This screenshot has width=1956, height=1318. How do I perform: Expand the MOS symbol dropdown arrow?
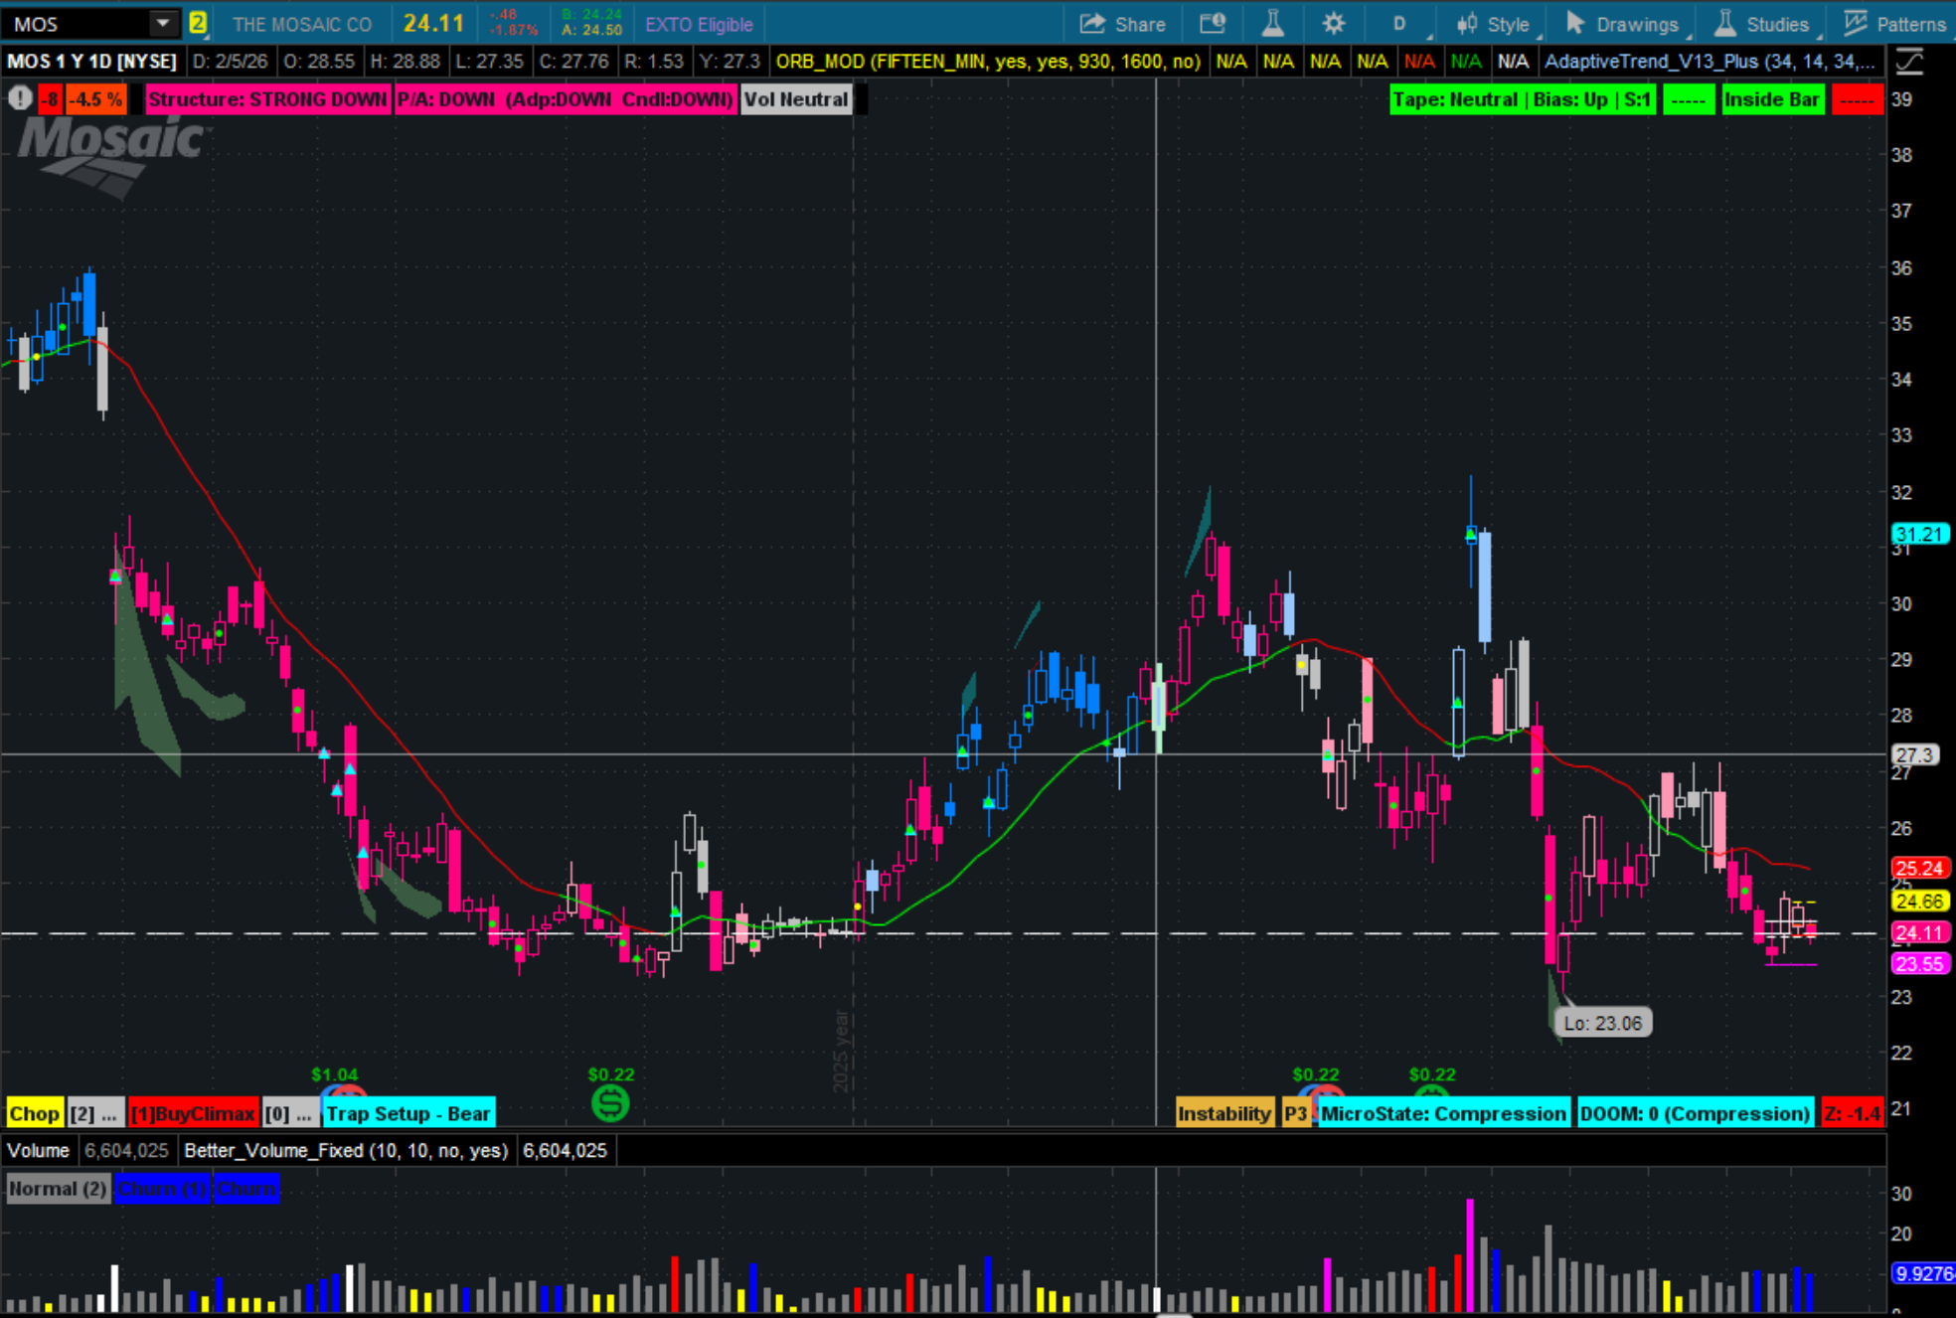click(x=163, y=23)
